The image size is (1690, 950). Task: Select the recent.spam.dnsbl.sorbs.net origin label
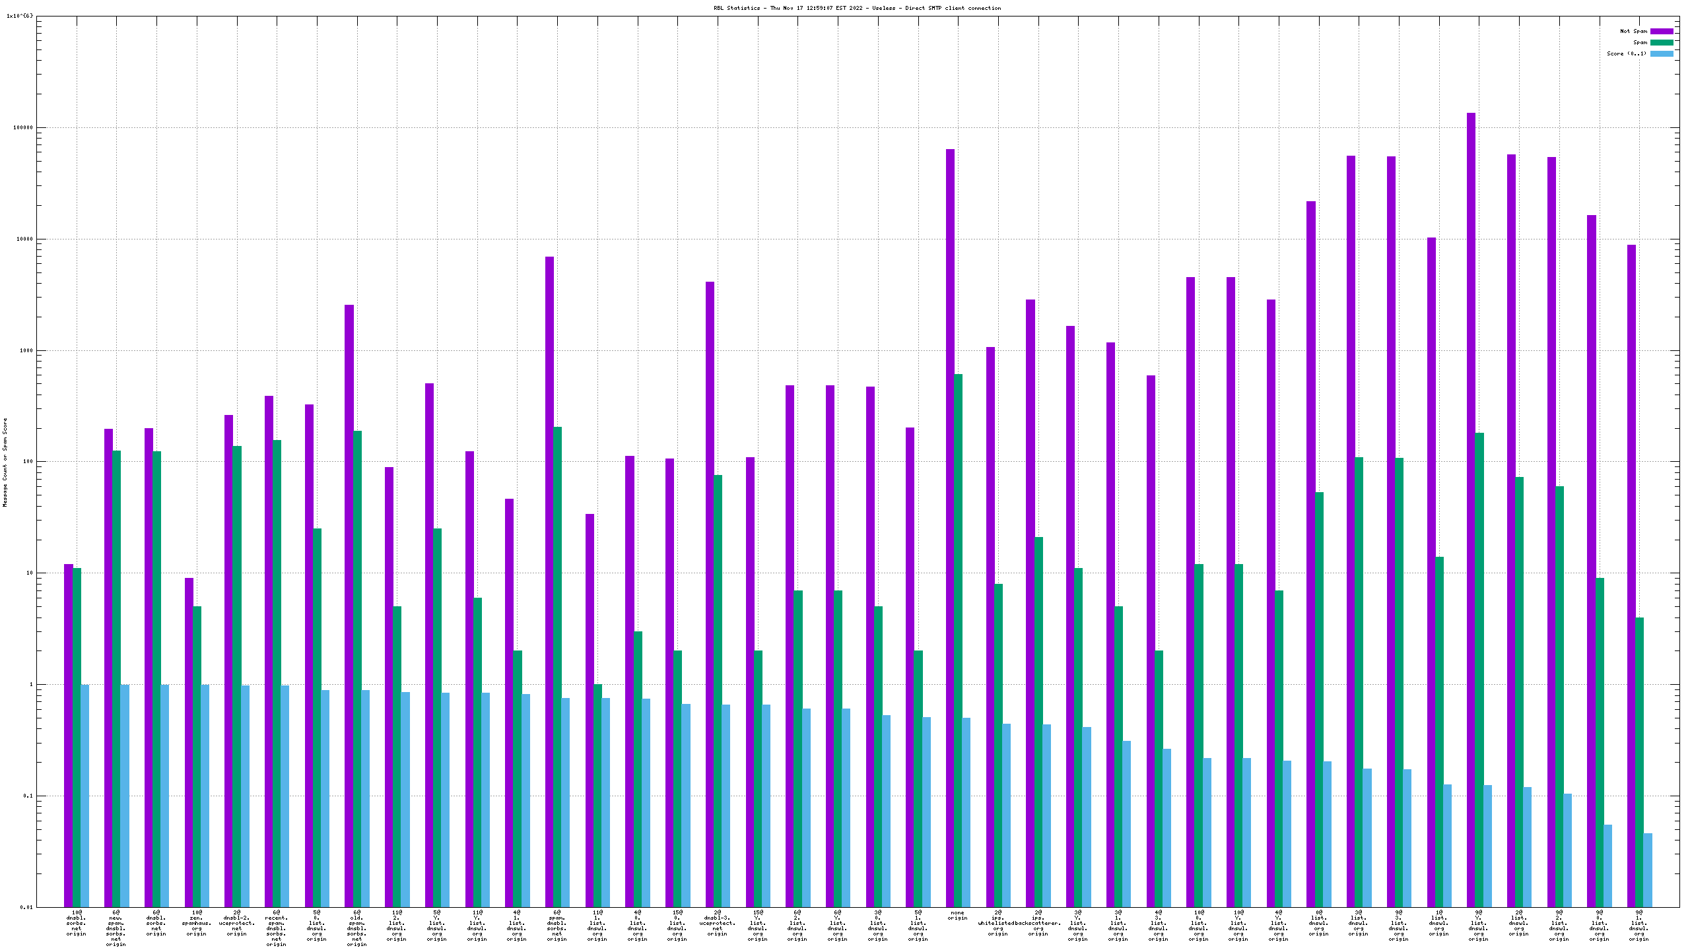(277, 928)
